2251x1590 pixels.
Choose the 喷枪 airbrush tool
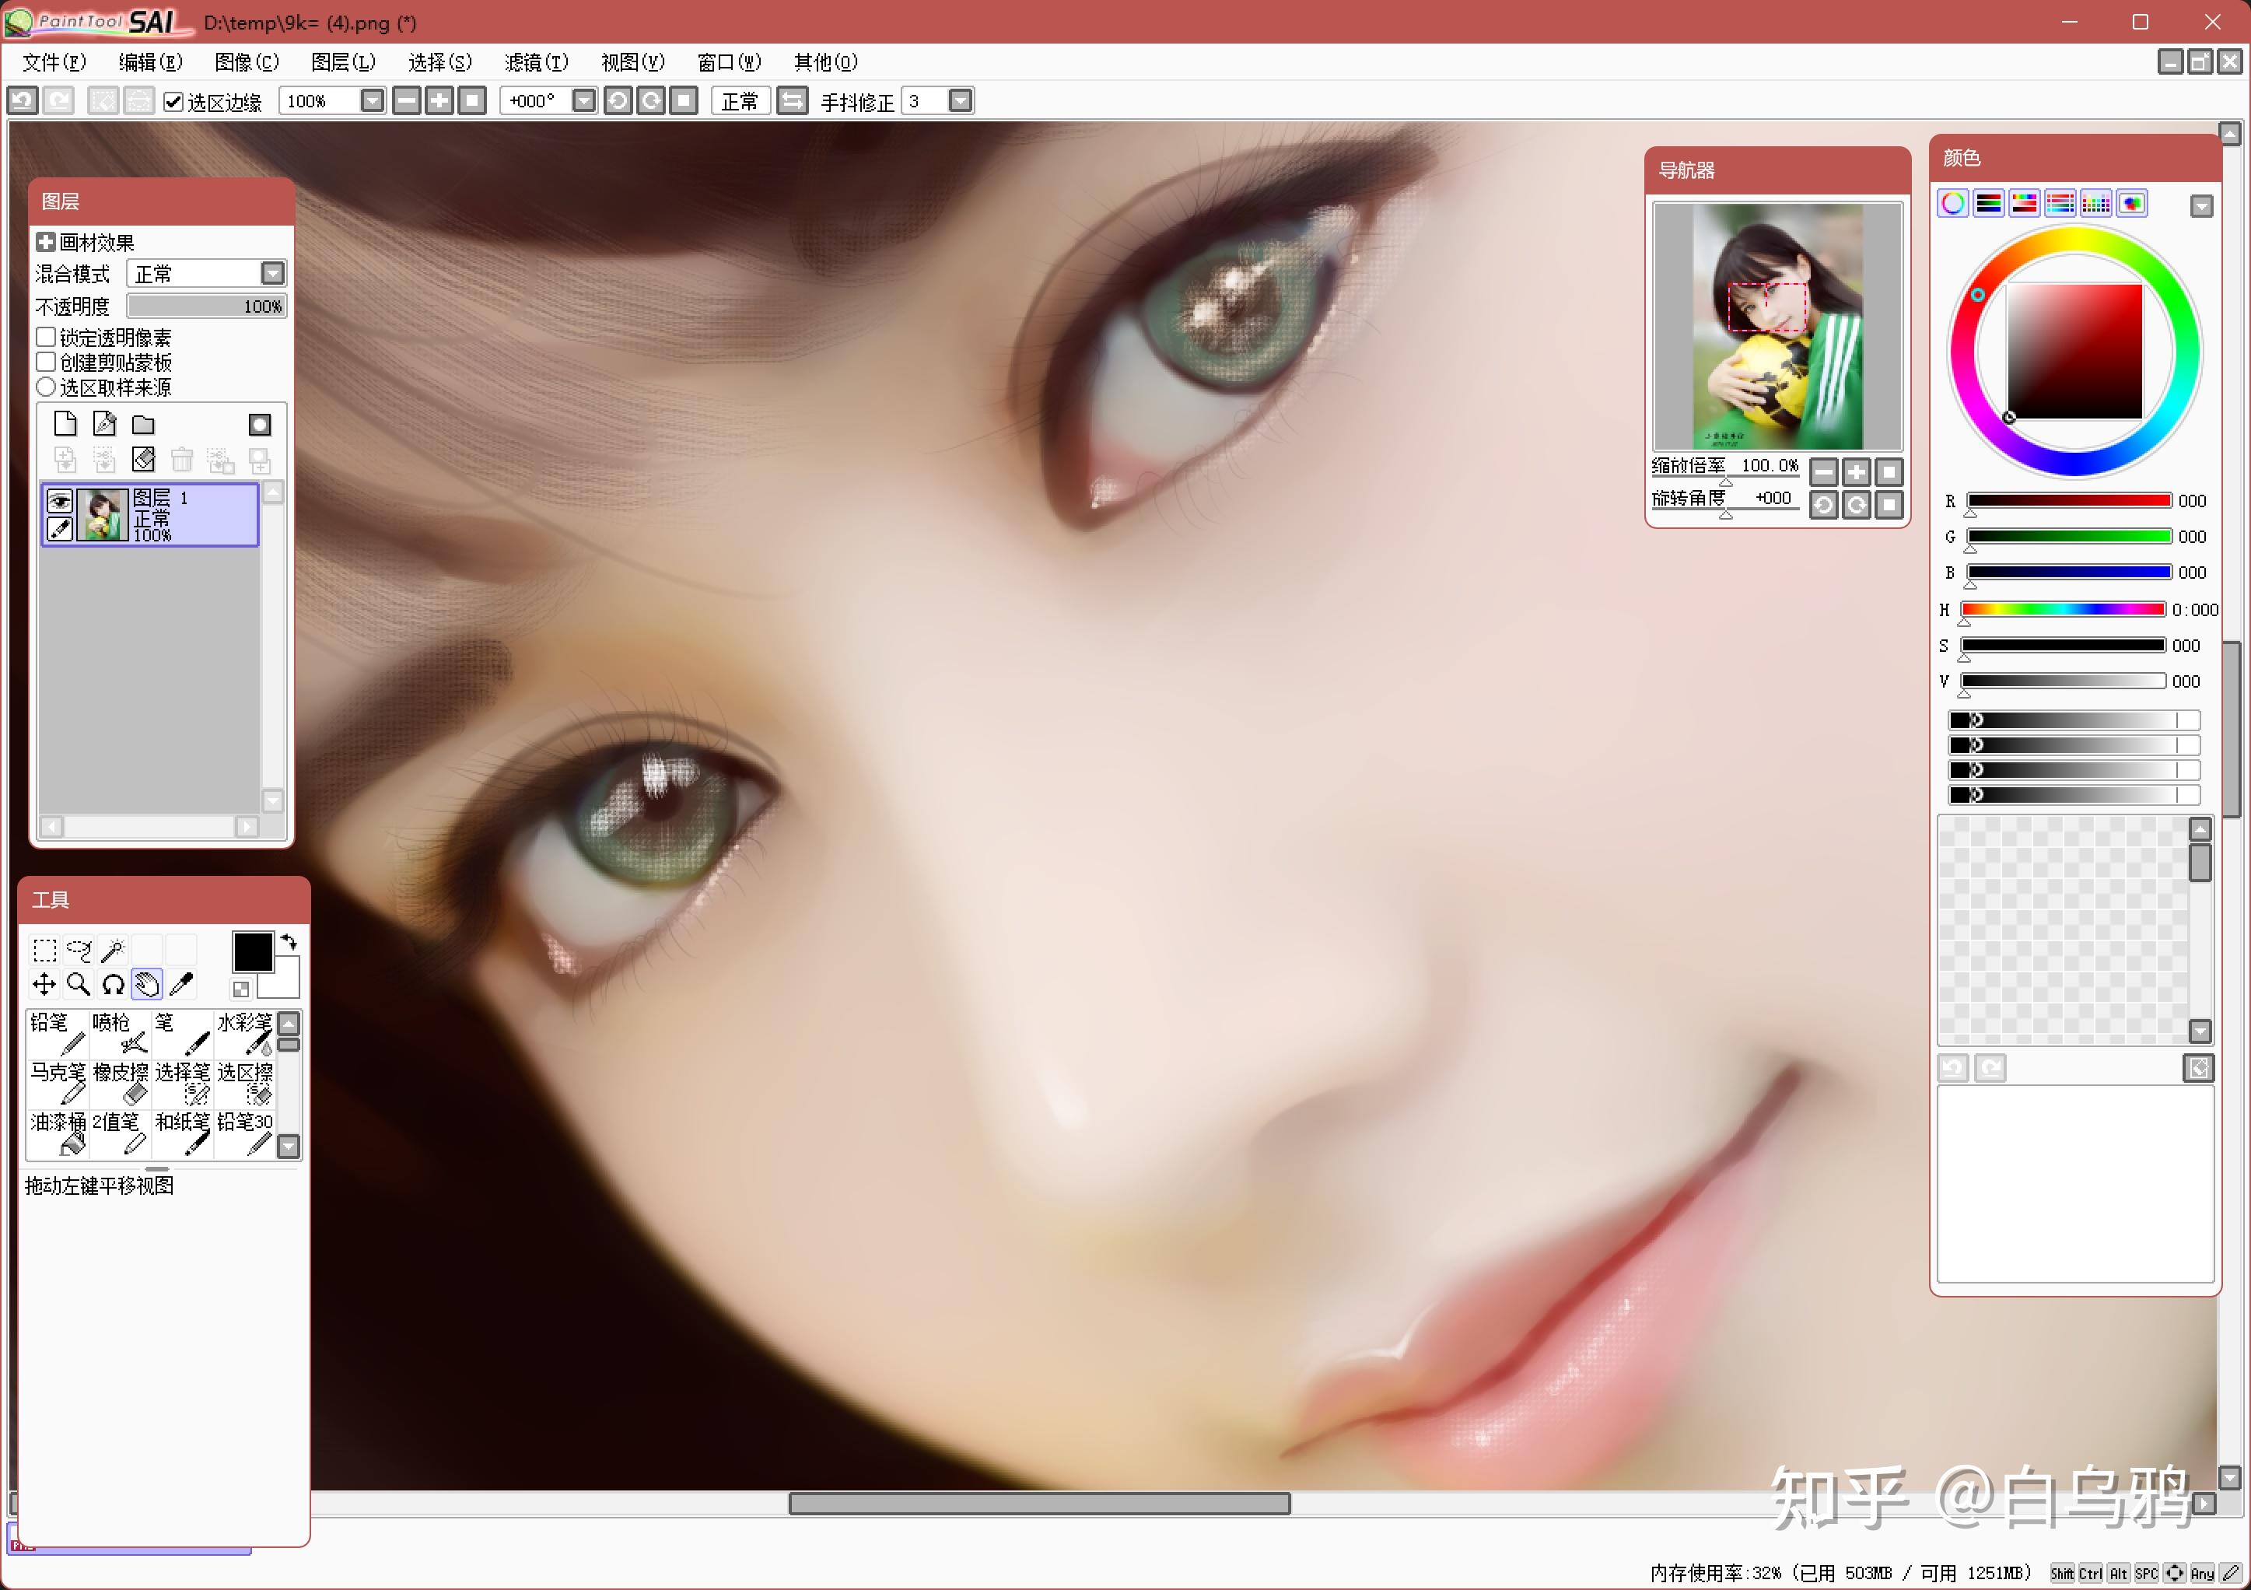click(x=119, y=1034)
